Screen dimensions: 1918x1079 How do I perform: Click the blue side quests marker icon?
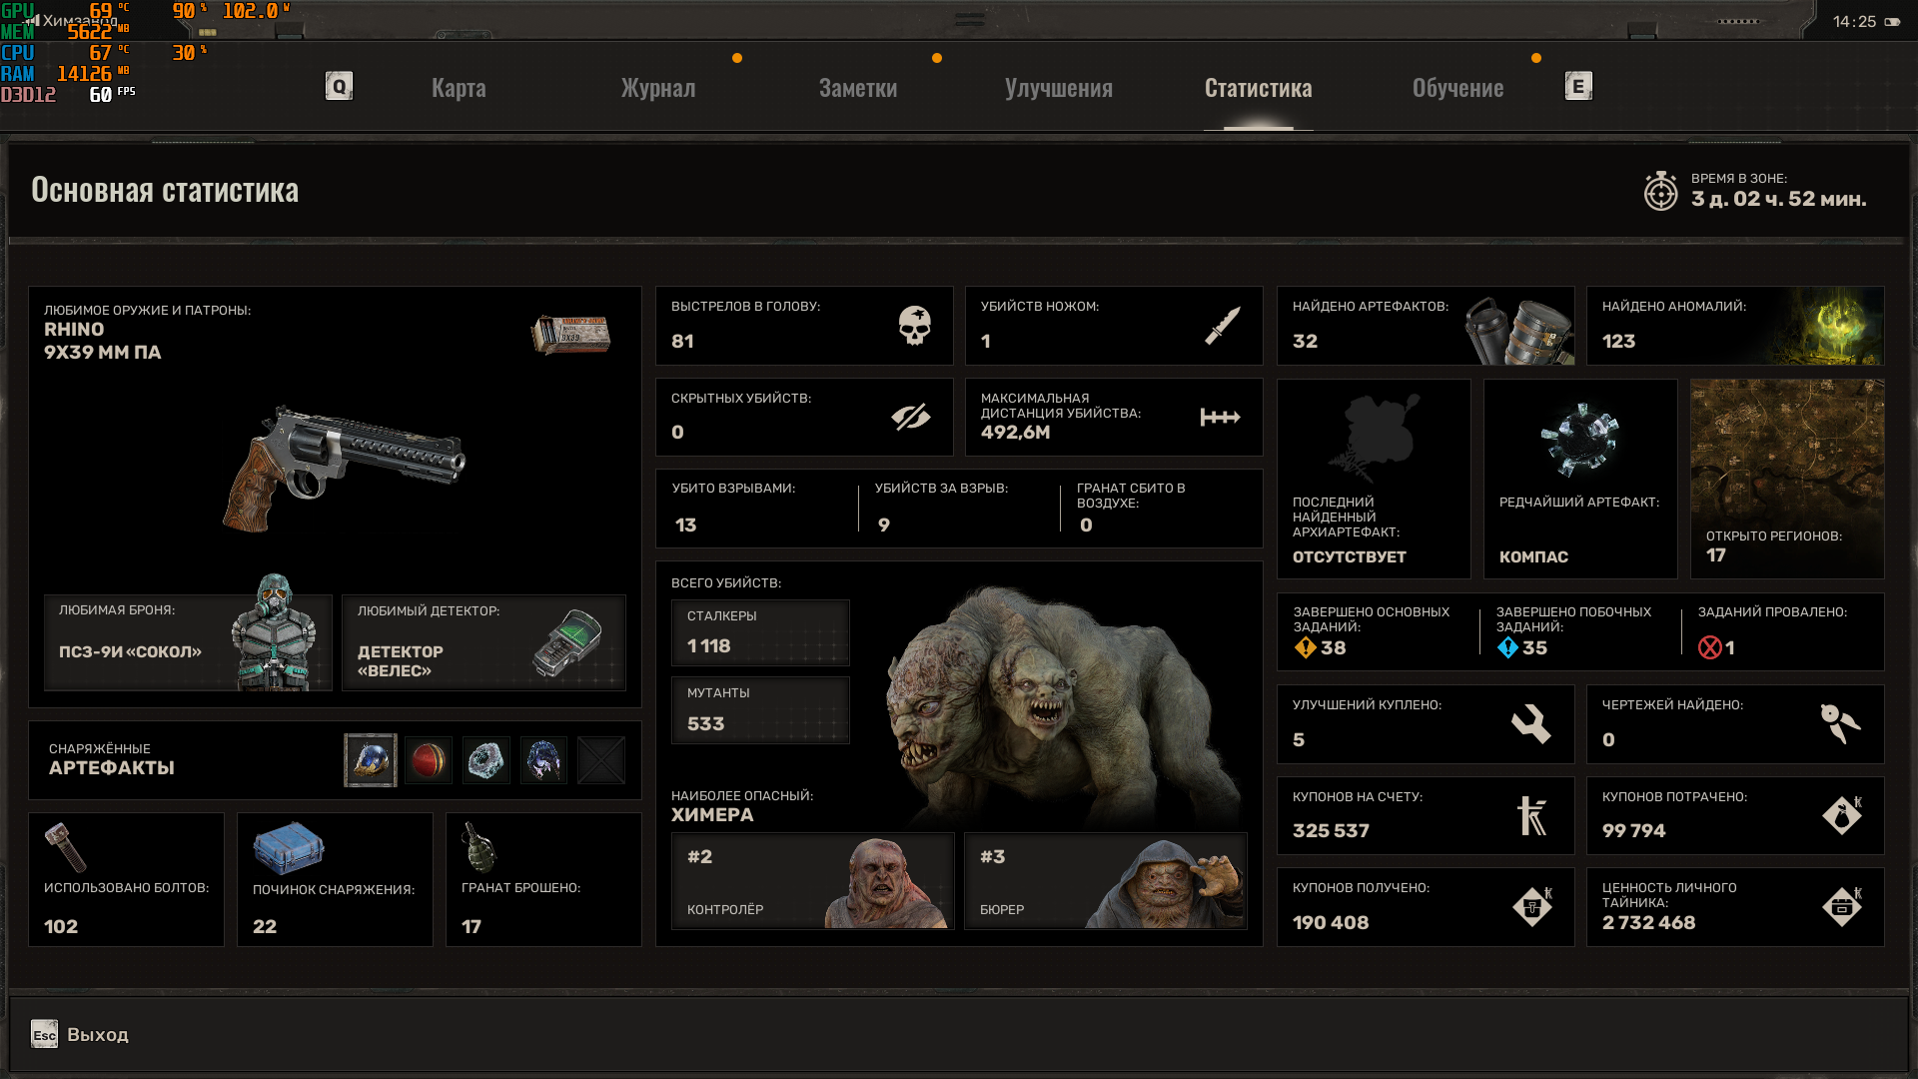pos(1507,647)
